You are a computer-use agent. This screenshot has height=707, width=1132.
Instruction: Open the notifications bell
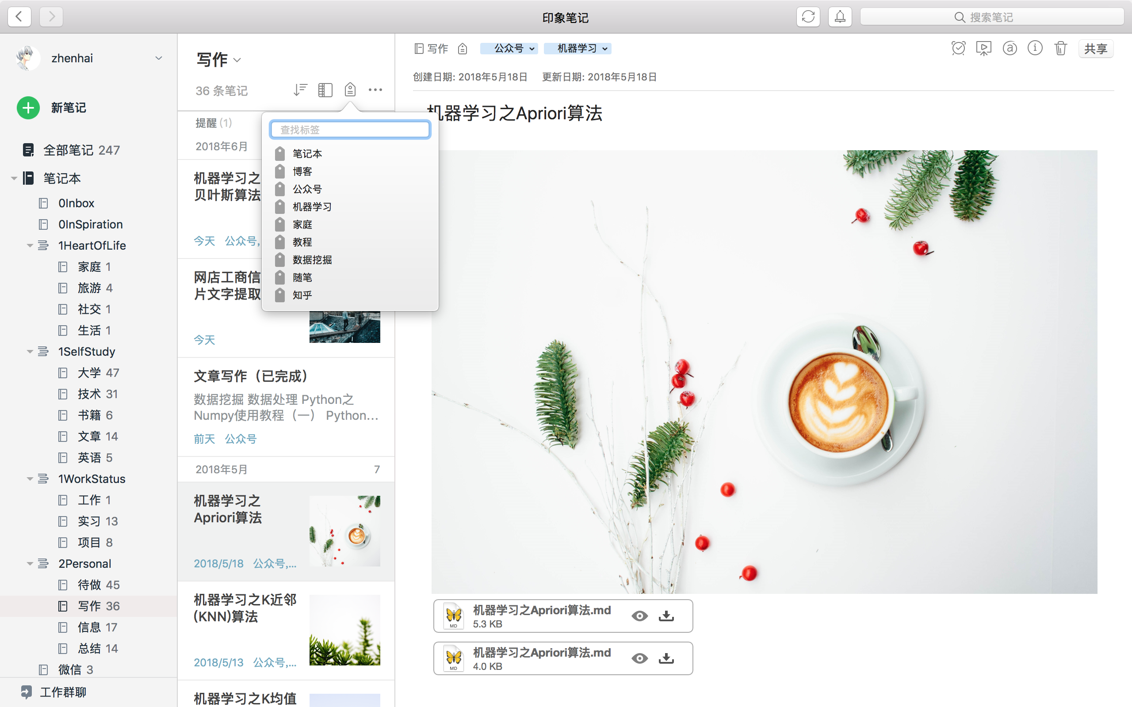pyautogui.click(x=840, y=17)
